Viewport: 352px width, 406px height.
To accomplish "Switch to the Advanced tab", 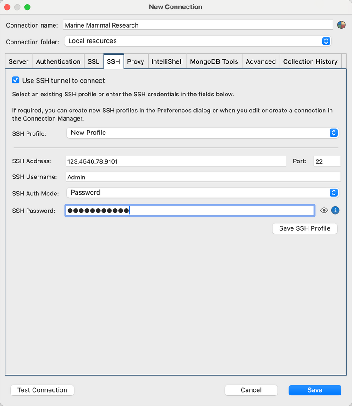I will pyautogui.click(x=260, y=61).
